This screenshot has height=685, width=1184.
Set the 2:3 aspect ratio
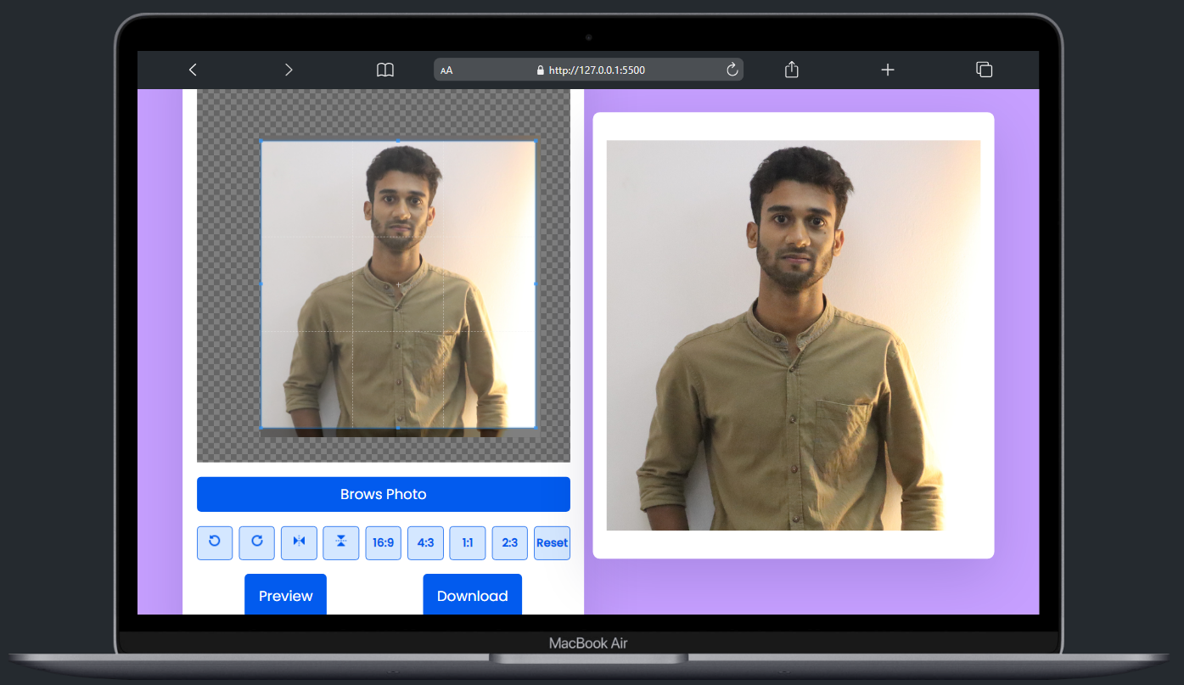click(510, 542)
